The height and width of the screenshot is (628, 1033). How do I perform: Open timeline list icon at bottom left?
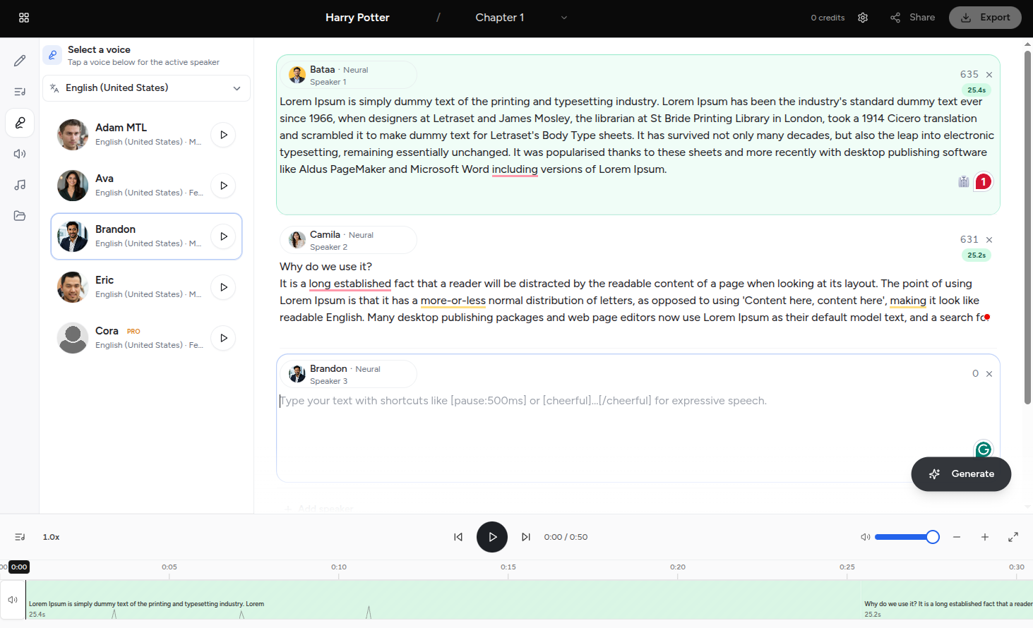[20, 537]
